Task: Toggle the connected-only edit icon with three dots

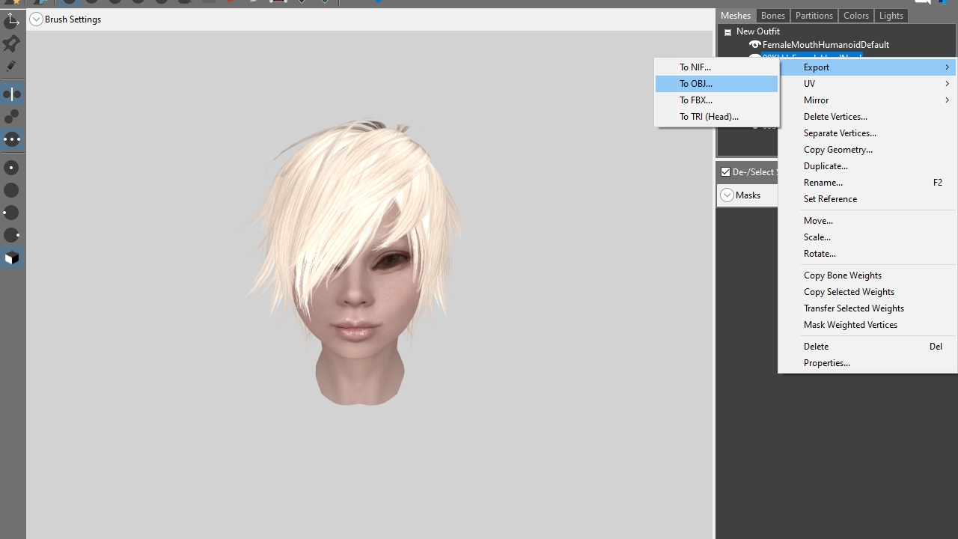Action: pos(12,139)
